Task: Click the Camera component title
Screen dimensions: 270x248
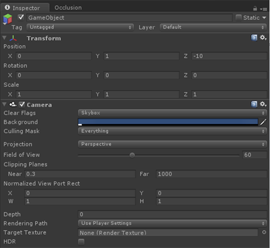Action: (39, 105)
